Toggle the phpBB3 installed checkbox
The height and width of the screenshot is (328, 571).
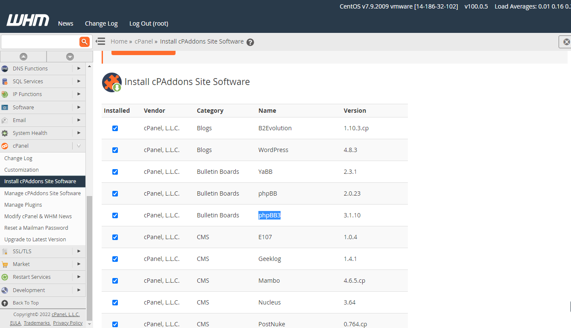click(x=115, y=215)
